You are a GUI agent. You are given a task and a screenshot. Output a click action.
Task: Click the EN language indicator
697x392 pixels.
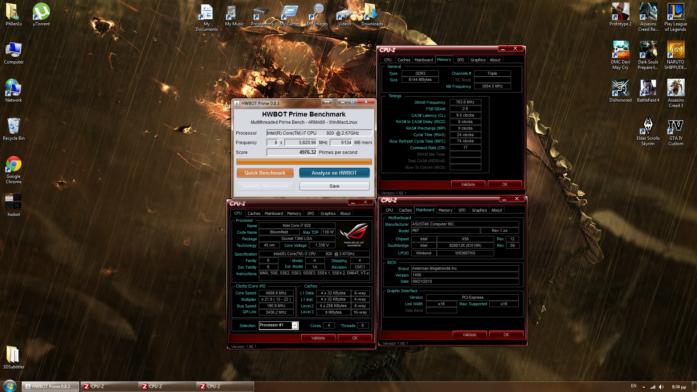click(633, 386)
